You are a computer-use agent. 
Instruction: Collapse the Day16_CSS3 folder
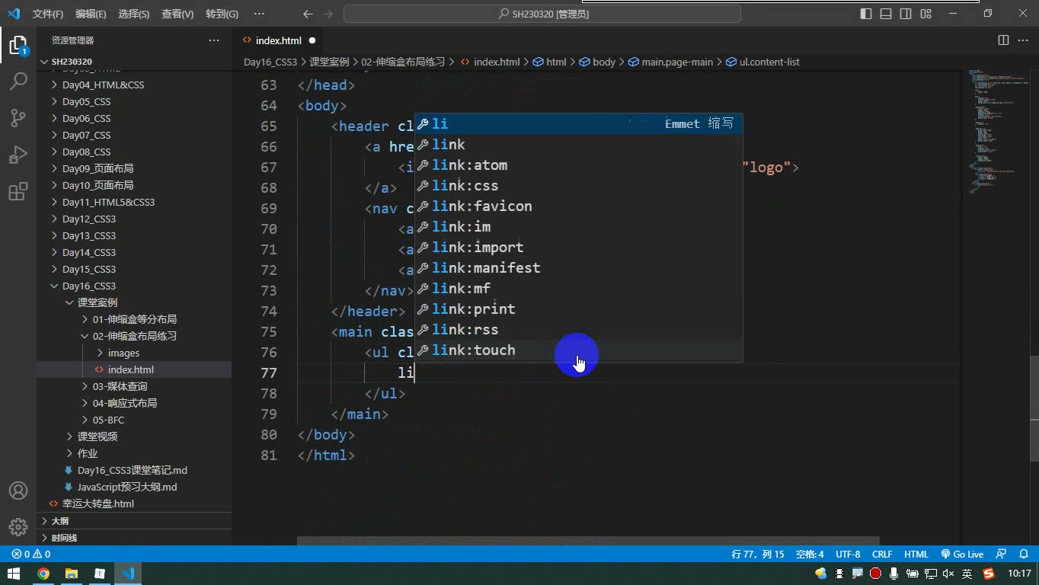[x=134, y=286]
